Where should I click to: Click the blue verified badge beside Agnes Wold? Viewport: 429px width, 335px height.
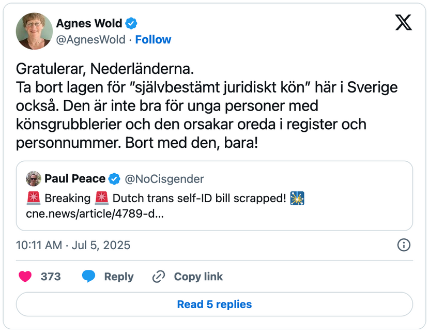(132, 23)
